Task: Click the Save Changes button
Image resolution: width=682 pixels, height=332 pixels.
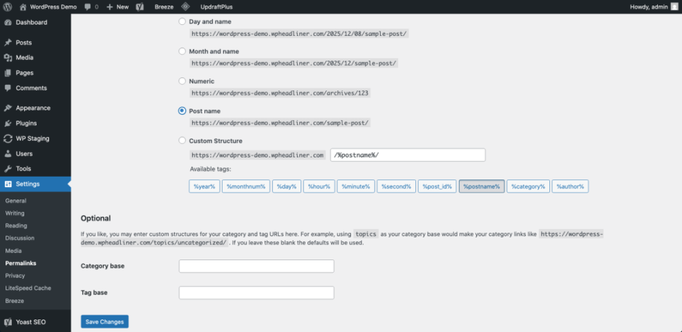Action: coord(105,322)
